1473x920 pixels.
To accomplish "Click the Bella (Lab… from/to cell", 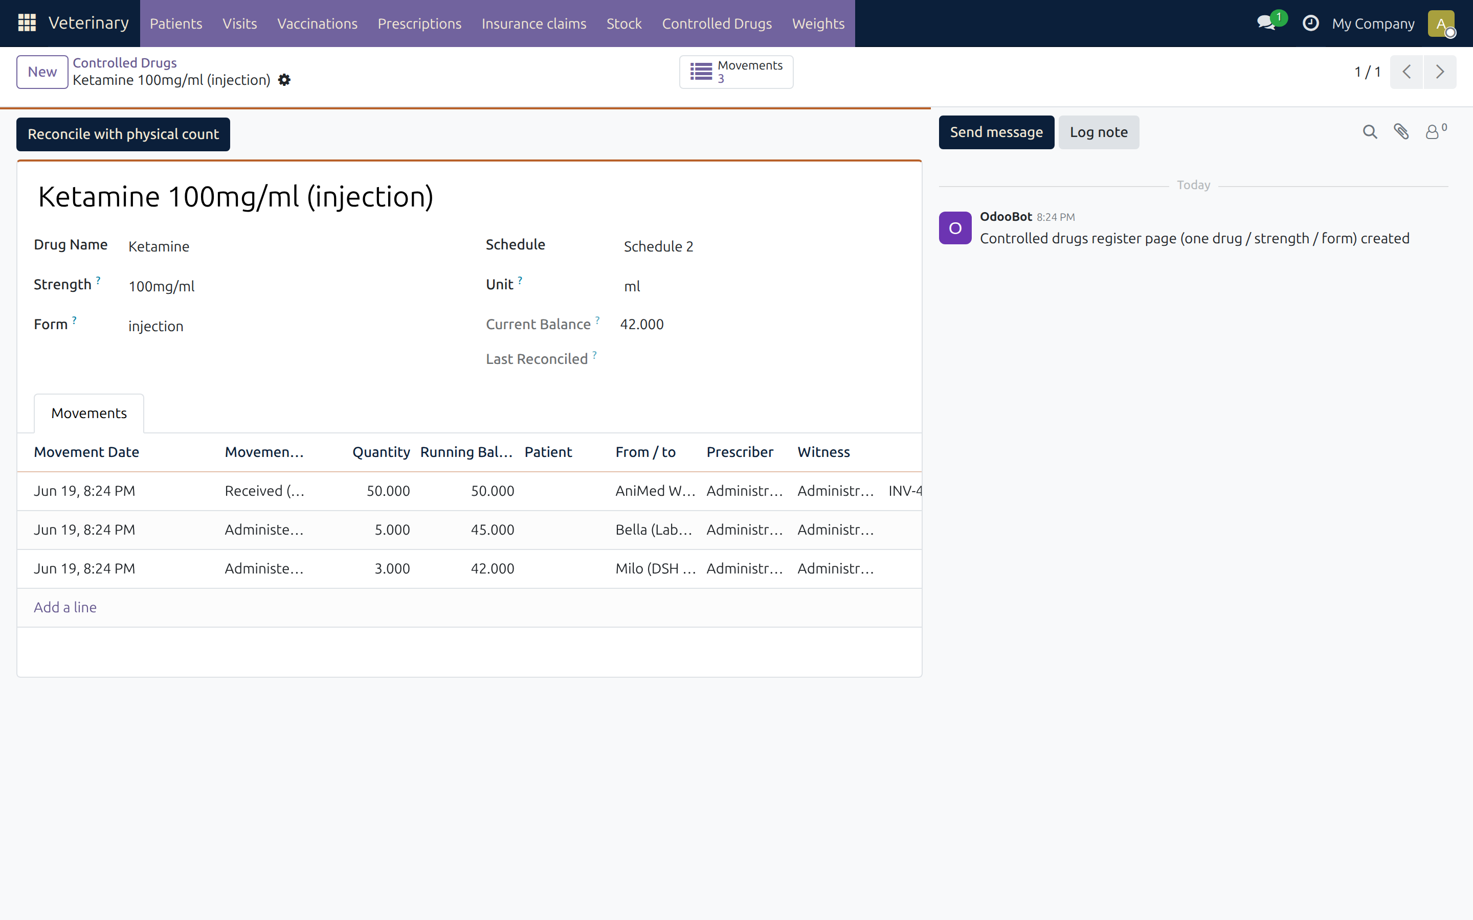I will coord(656,530).
